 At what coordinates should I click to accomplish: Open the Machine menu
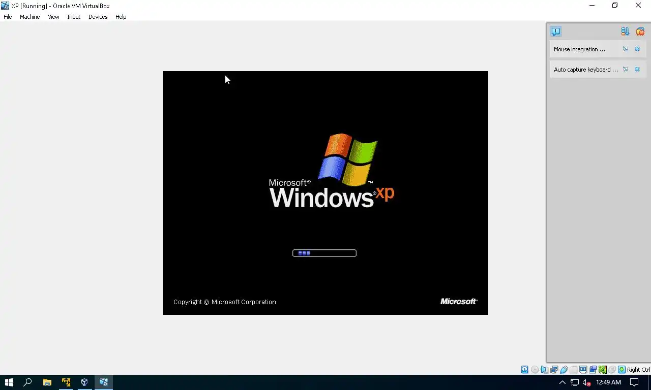point(29,17)
